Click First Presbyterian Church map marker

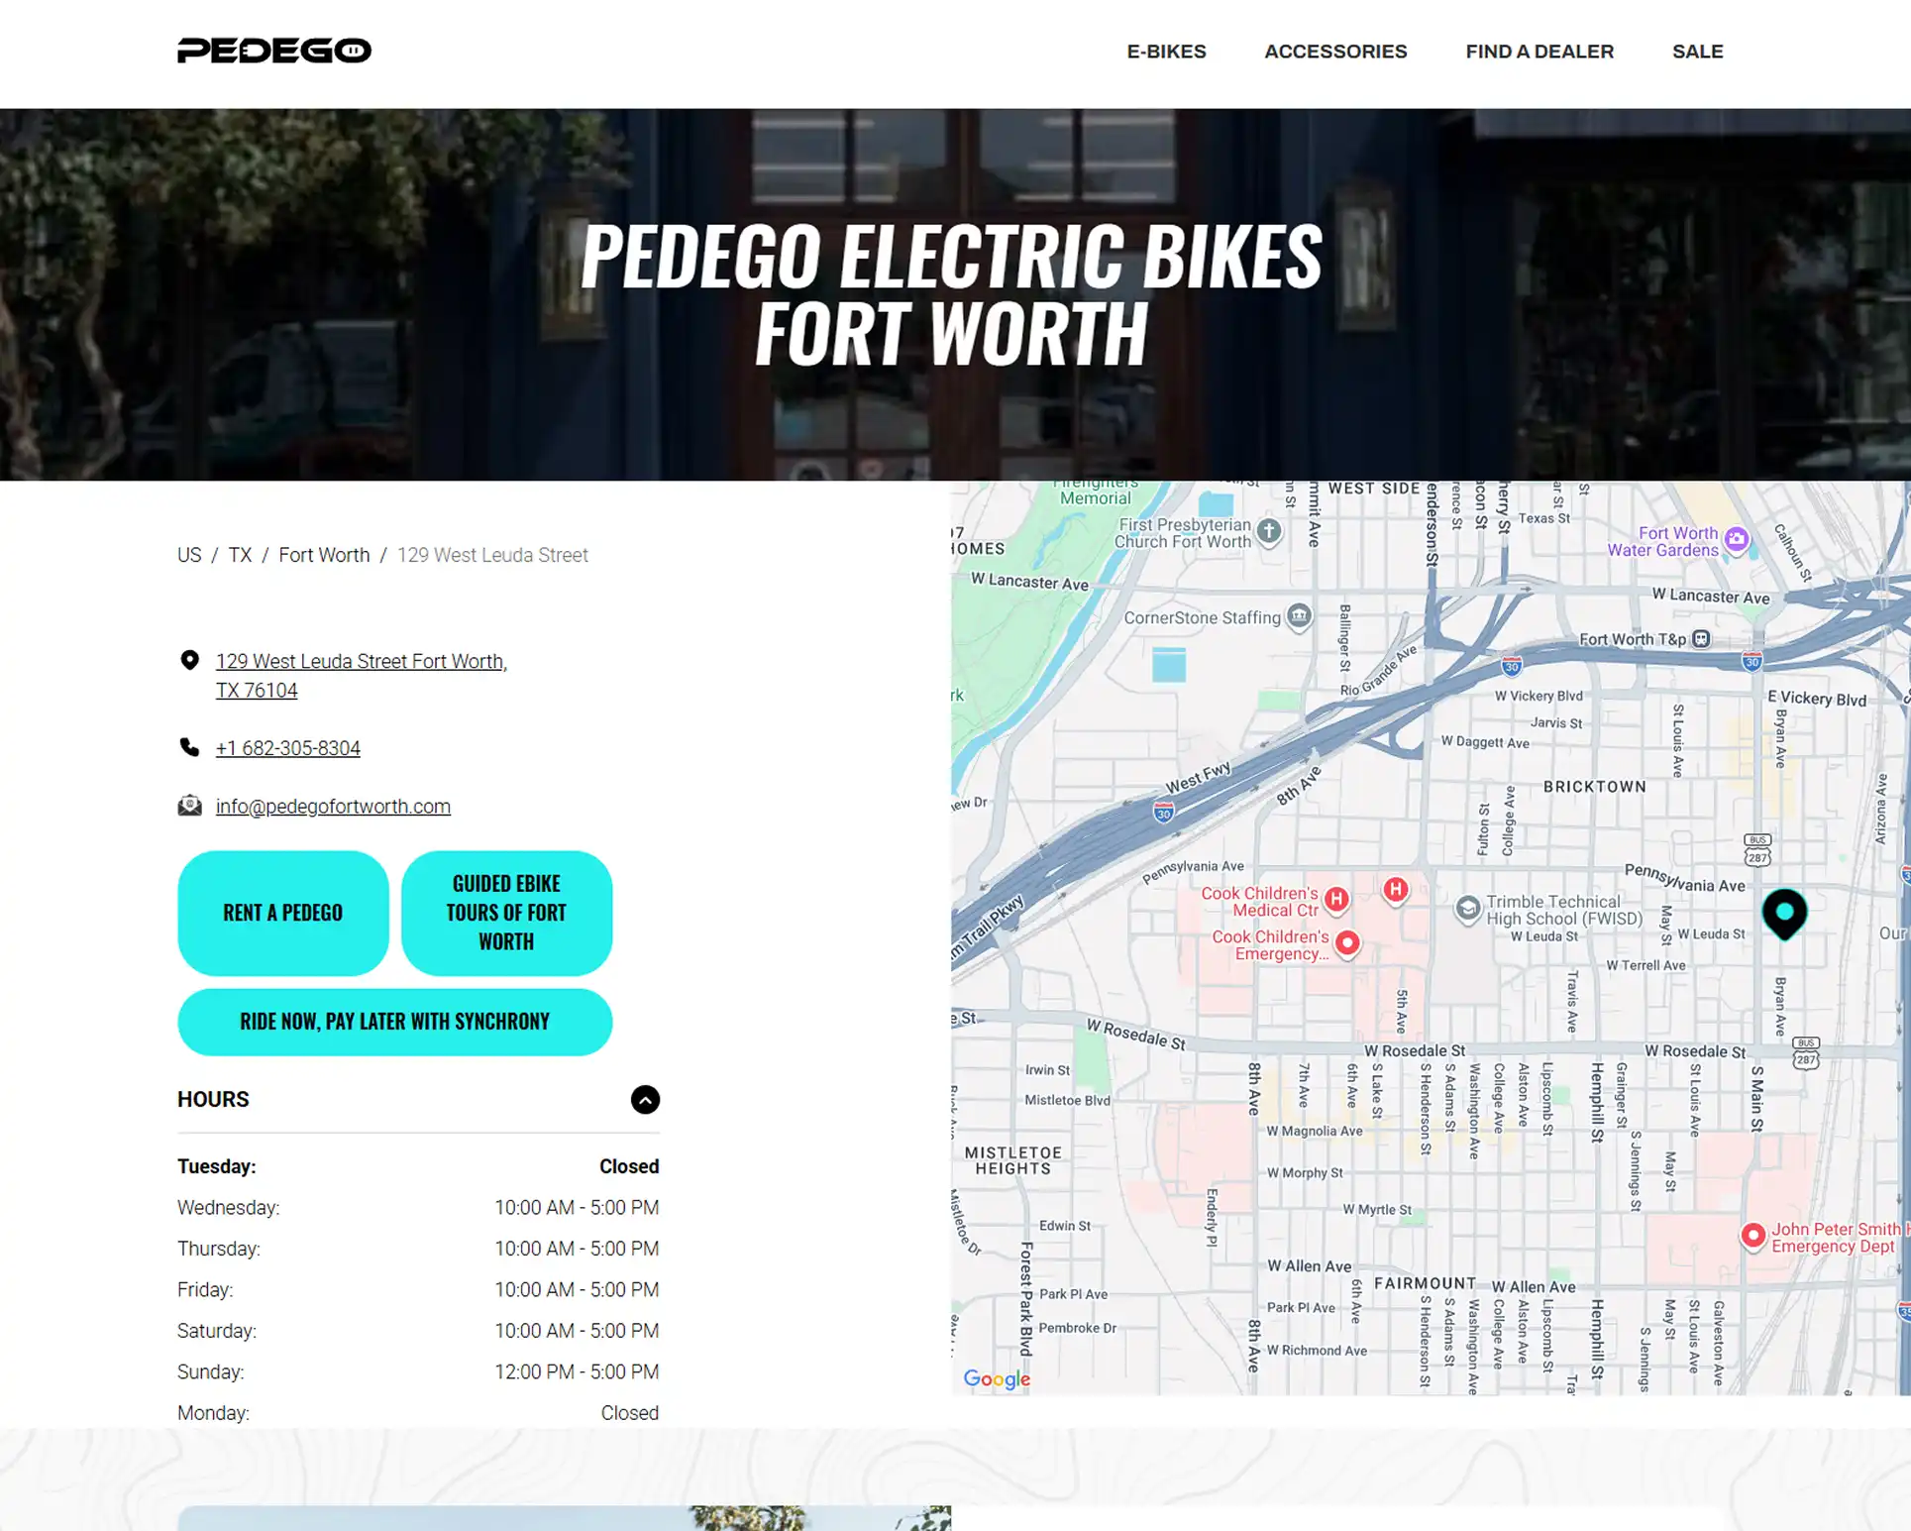[1269, 532]
